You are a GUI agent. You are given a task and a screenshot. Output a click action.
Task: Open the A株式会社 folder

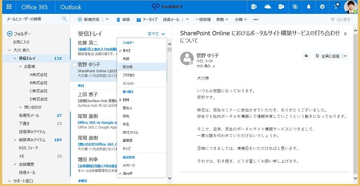(x=39, y=75)
